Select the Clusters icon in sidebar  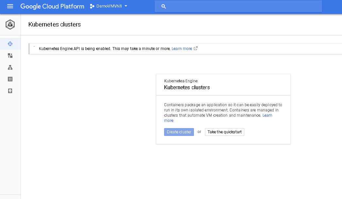tap(10, 44)
